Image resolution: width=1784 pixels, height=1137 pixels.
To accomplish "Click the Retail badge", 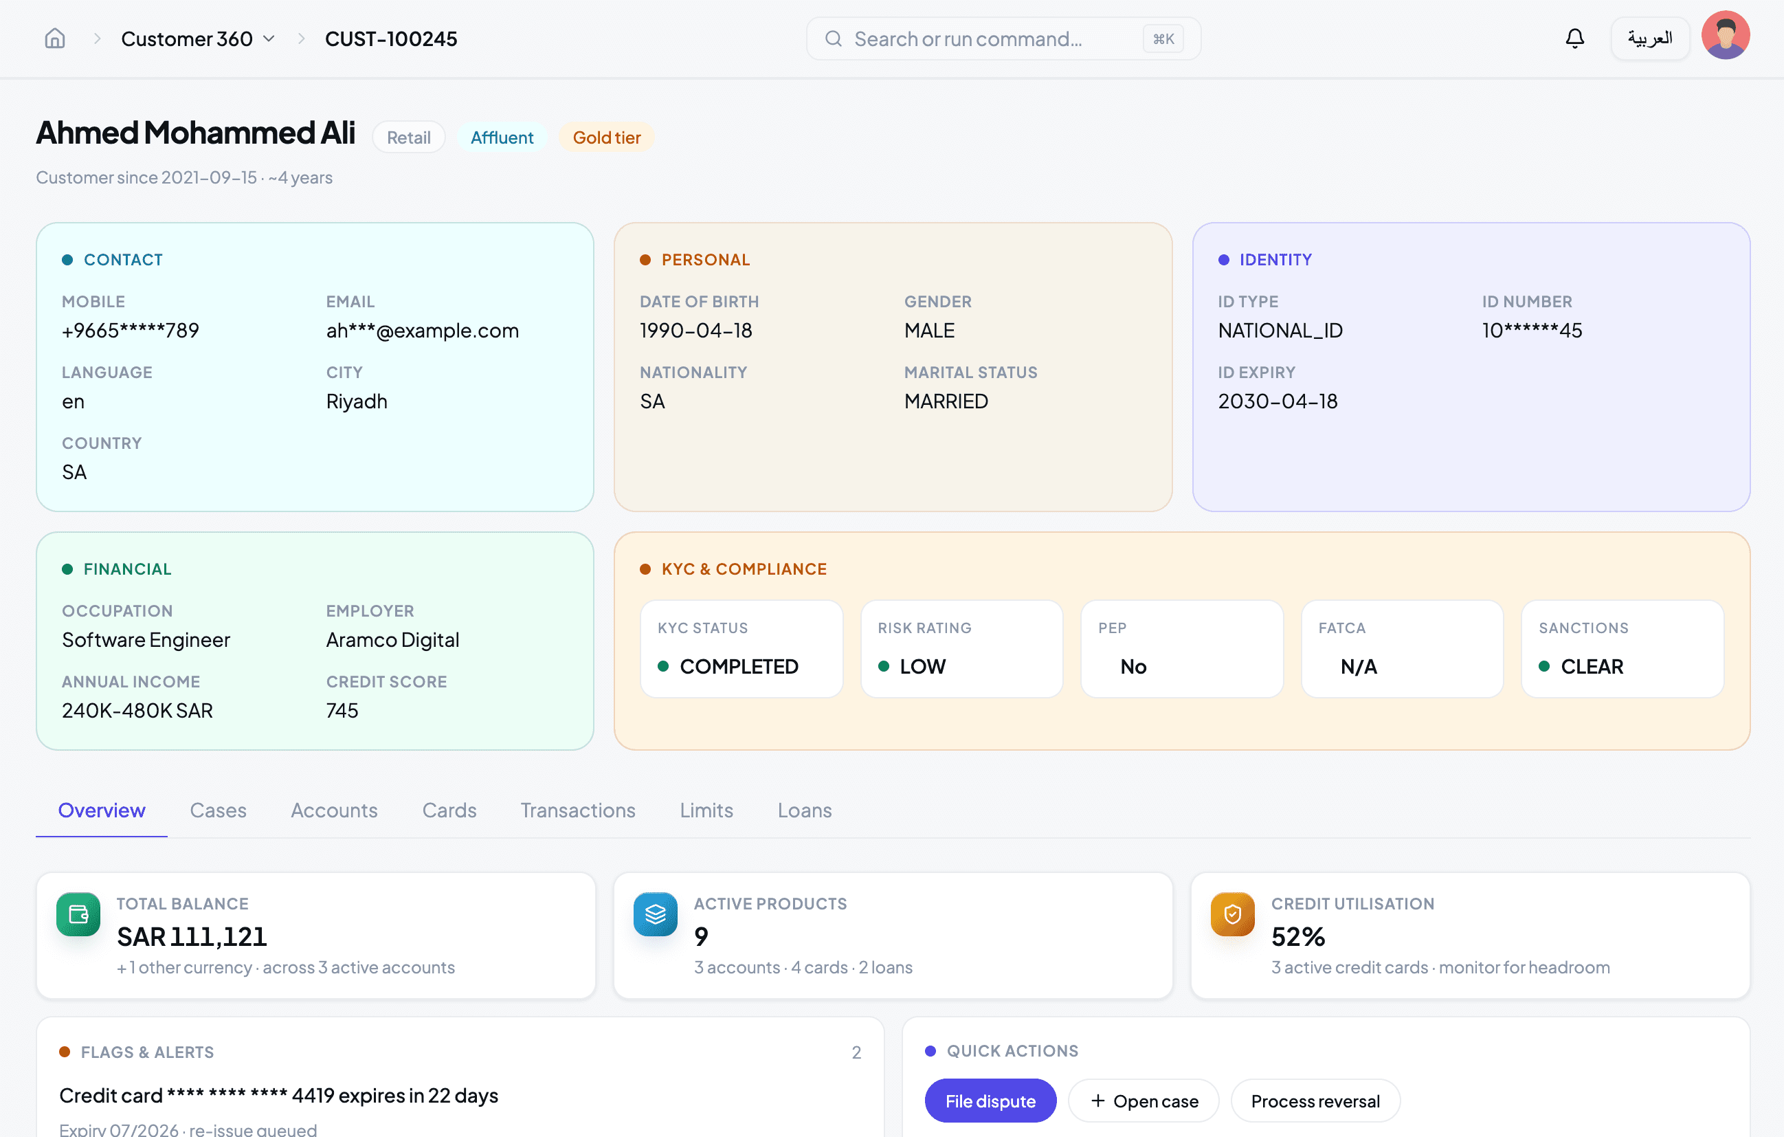I will (x=409, y=137).
